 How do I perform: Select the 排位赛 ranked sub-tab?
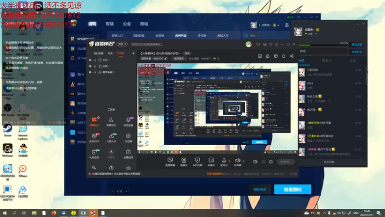click(x=202, y=36)
